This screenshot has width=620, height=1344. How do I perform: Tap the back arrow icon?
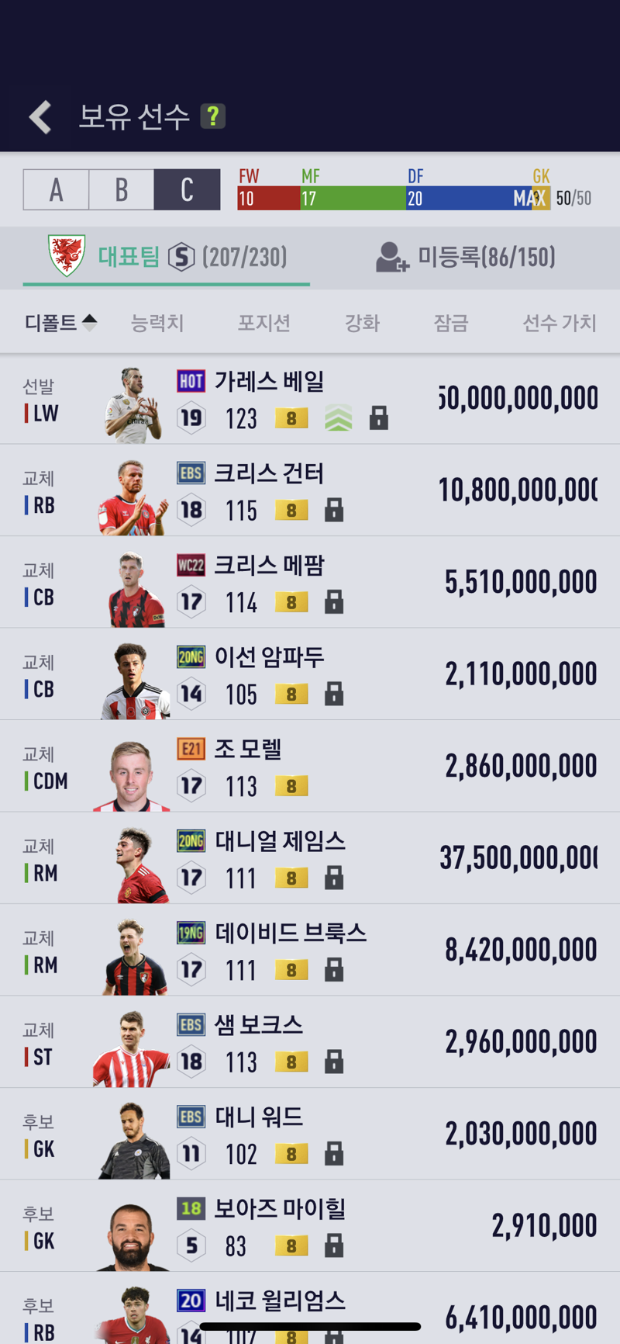click(x=40, y=117)
